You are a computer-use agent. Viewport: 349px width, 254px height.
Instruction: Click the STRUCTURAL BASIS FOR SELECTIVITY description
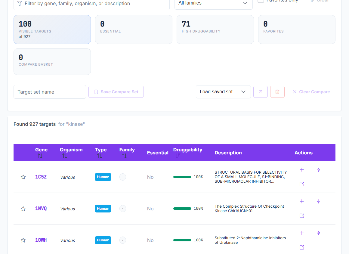click(251, 177)
